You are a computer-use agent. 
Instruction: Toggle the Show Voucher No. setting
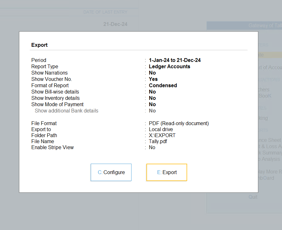click(x=153, y=79)
